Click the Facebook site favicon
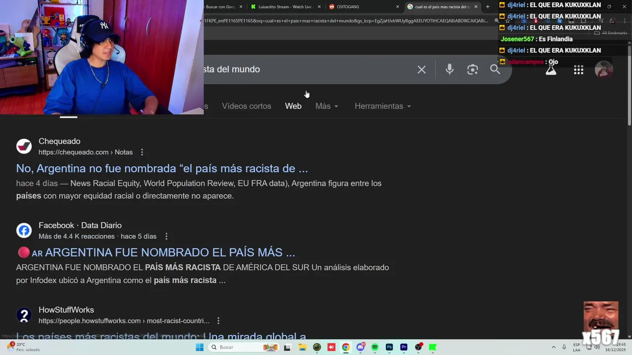This screenshot has height=355, width=632. click(x=24, y=231)
